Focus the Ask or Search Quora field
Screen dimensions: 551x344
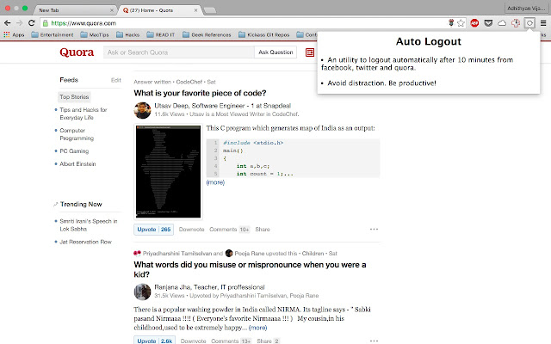point(178,52)
